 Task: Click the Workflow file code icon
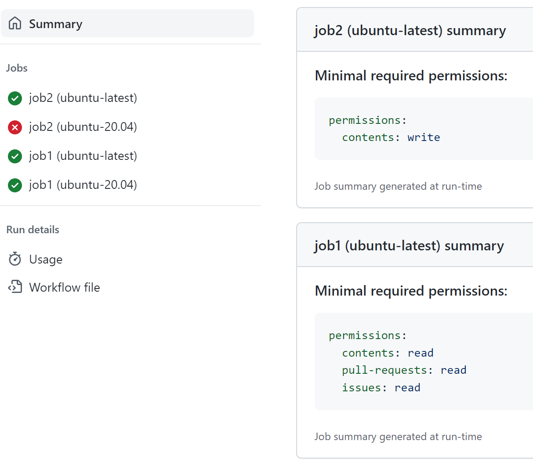(15, 287)
